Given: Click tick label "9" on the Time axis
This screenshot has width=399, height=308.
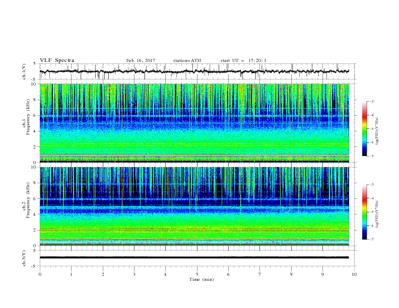Looking at the screenshot, I should 322,274.
